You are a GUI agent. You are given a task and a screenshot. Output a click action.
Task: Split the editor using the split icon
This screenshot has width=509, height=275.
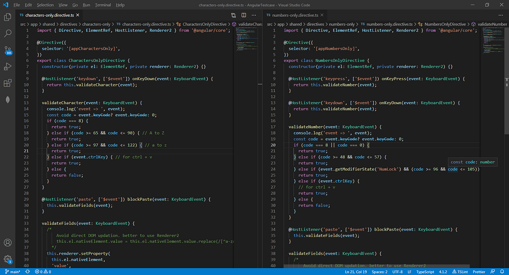[x=243, y=14]
